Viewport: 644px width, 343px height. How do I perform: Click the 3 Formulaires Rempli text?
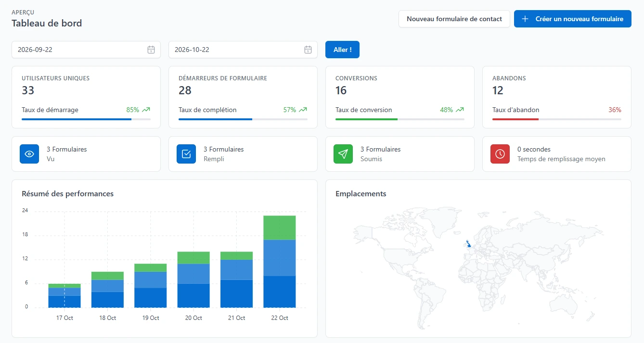pyautogui.click(x=224, y=154)
